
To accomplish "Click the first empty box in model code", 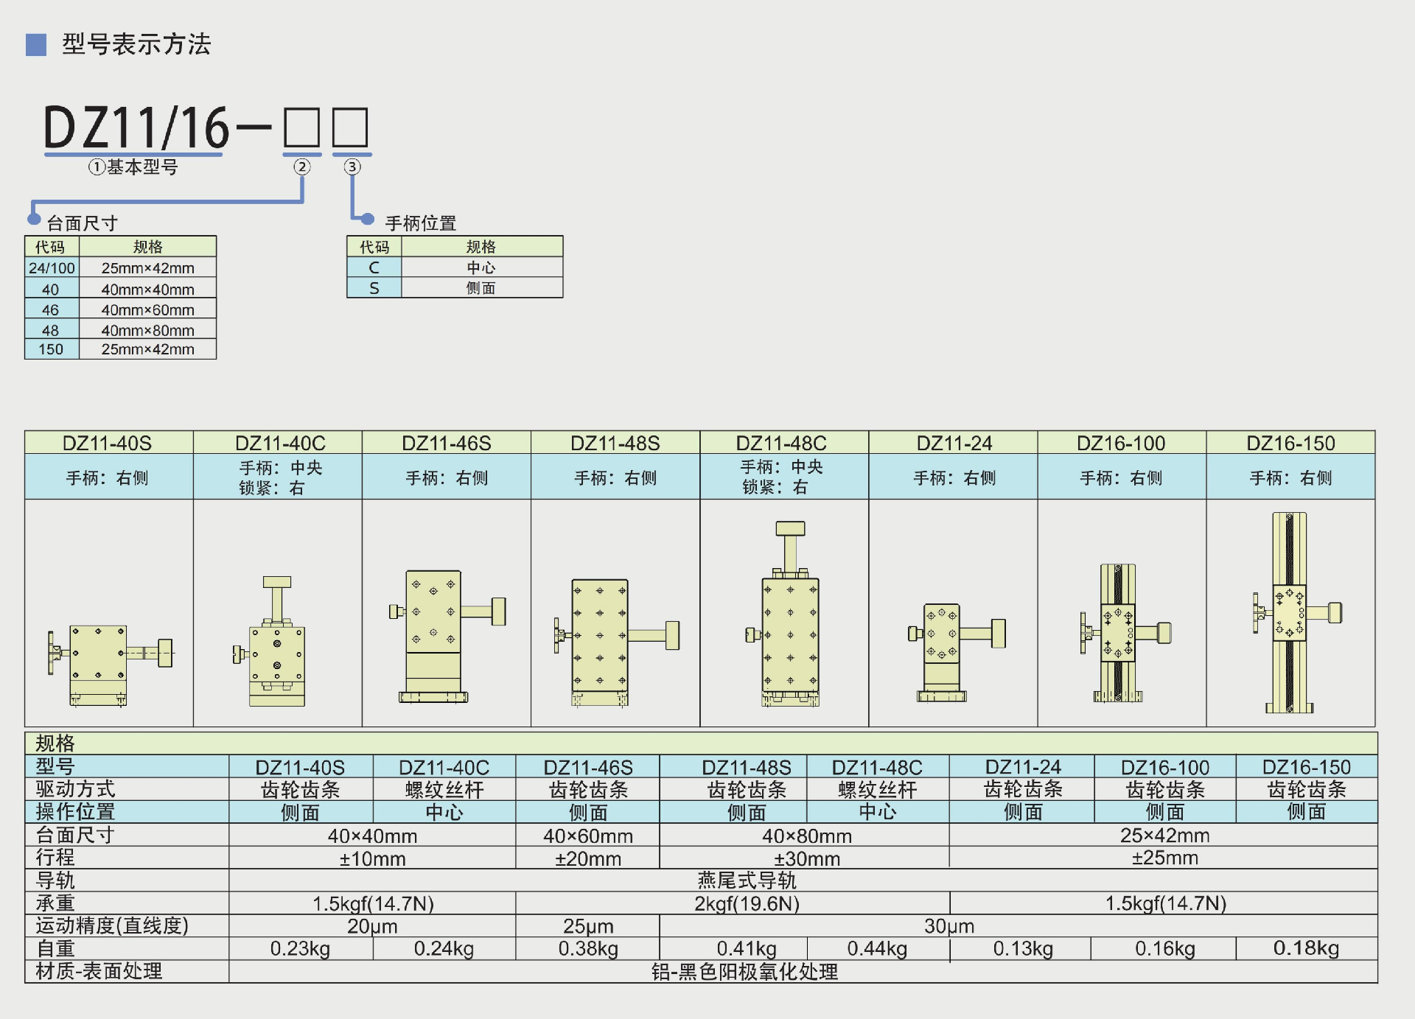I will 301,128.
